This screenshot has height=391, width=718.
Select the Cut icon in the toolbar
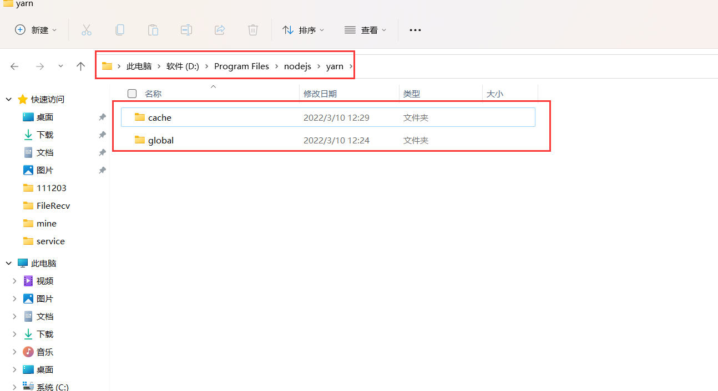(x=87, y=30)
